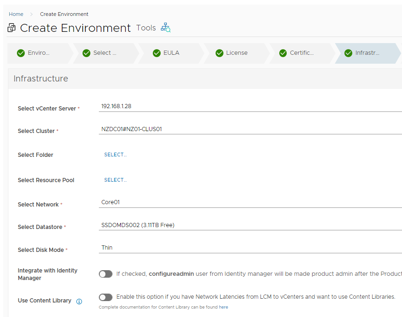The image size is (402, 317).
Task: Open the Tools topology search icon
Action: pyautogui.click(x=165, y=28)
